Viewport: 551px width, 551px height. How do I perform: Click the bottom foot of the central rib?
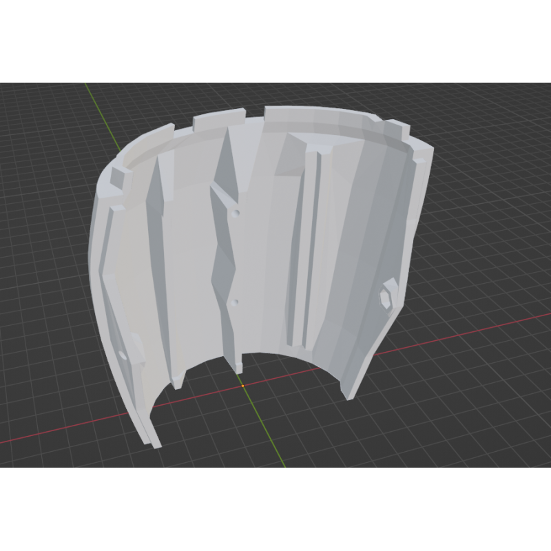(239, 364)
